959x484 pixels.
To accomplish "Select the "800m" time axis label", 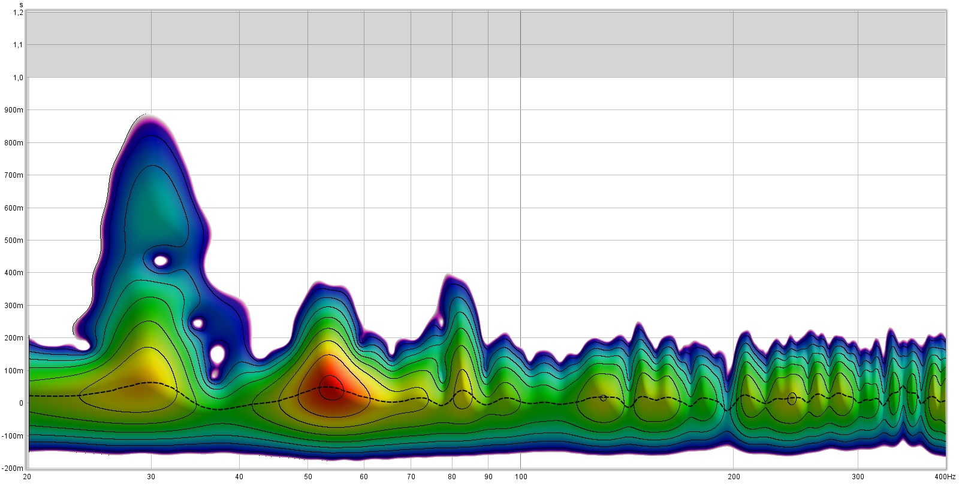I will [x=14, y=142].
